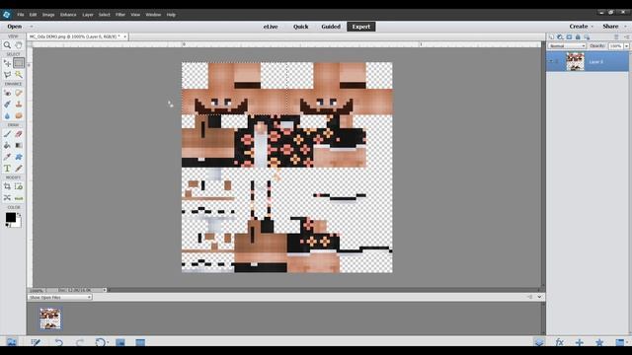Open the Layer menu
Viewport: 632px width, 355px height.
(x=88, y=15)
